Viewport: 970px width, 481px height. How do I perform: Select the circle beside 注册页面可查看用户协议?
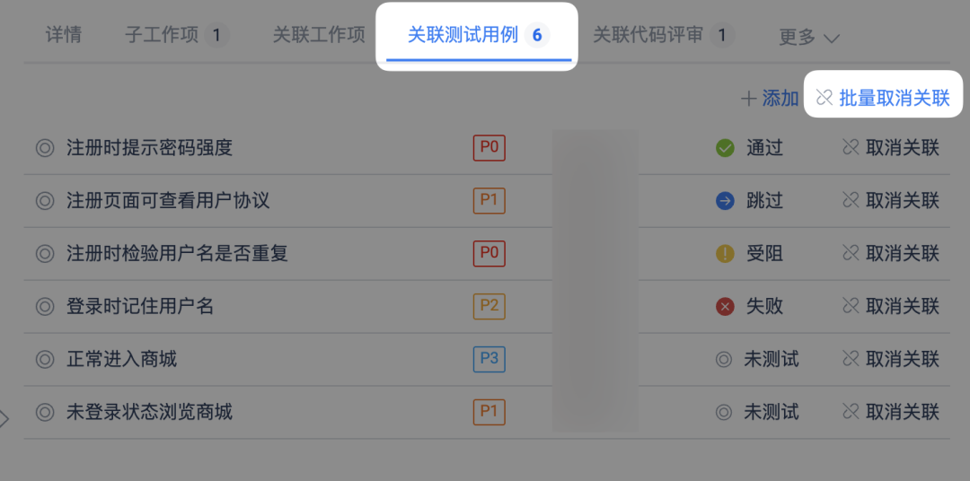(x=45, y=201)
